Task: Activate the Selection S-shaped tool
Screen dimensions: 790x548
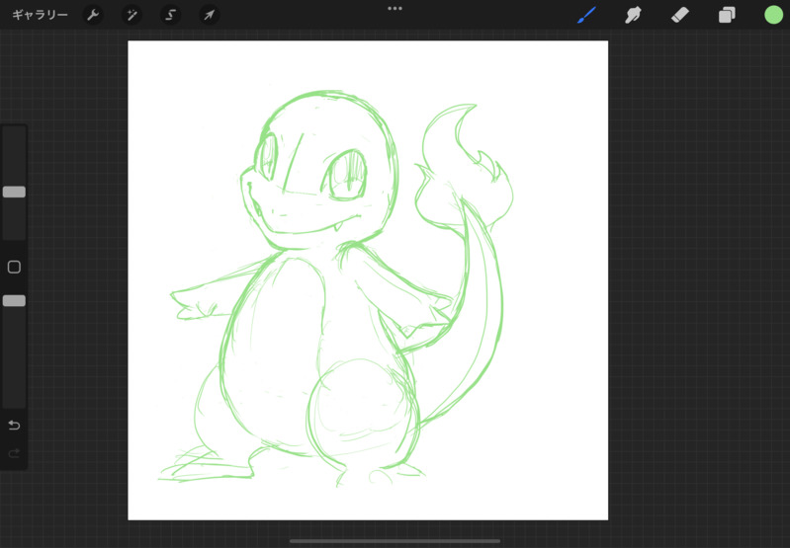Action: coord(170,15)
